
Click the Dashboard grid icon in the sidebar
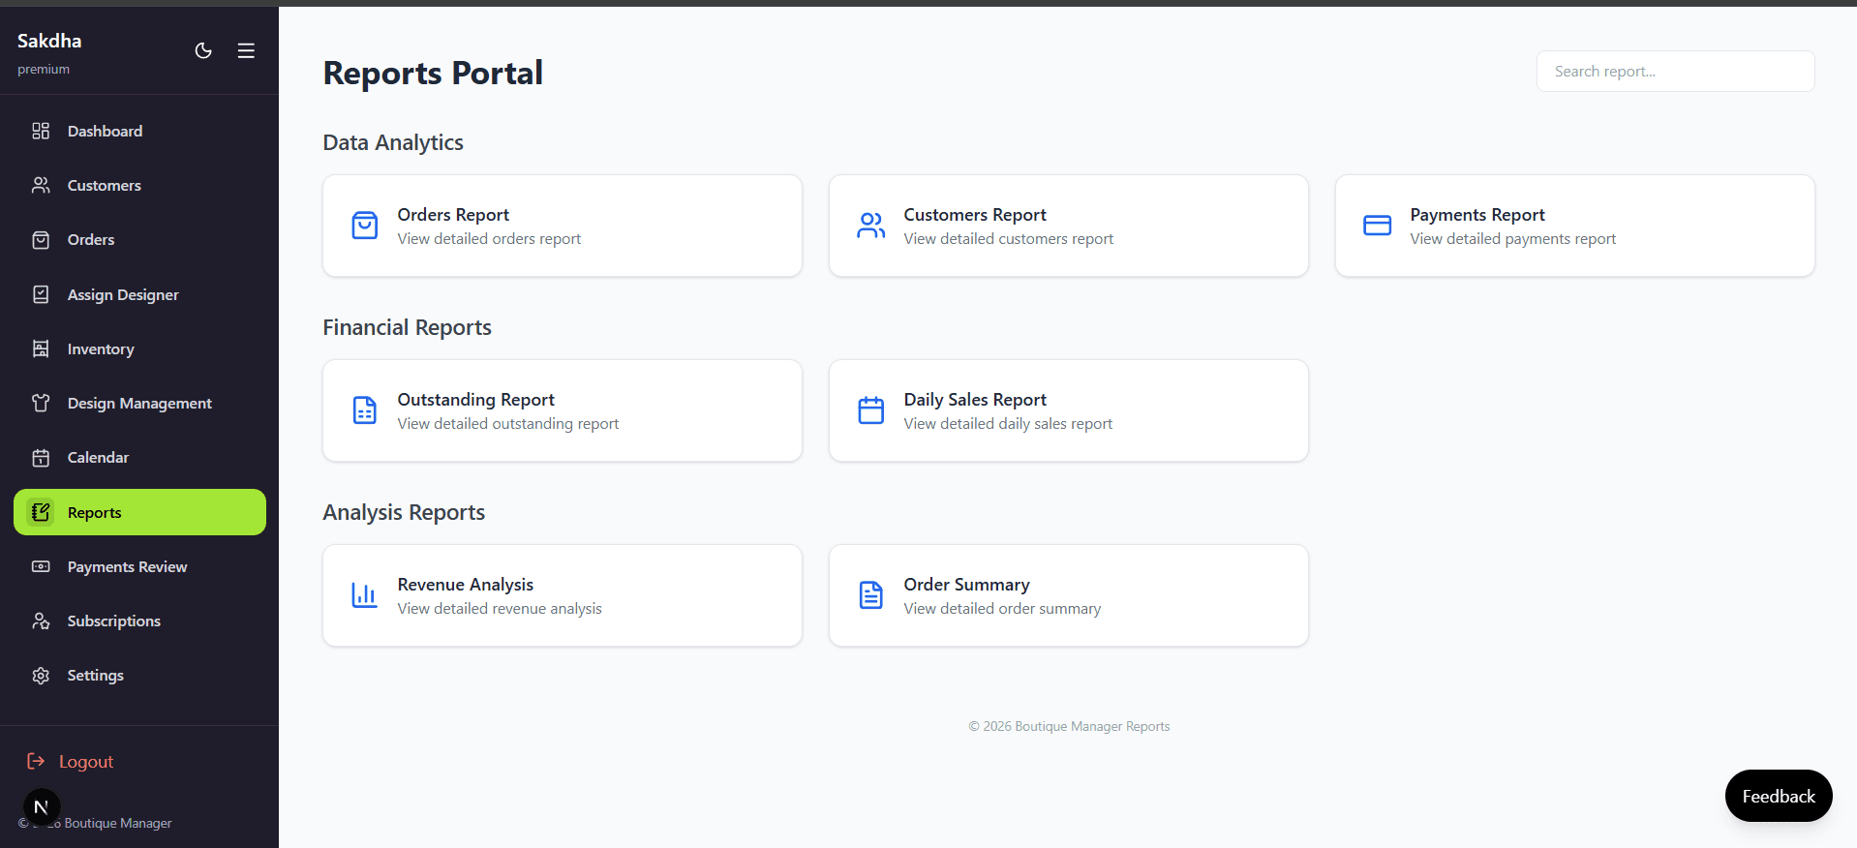[x=41, y=131]
